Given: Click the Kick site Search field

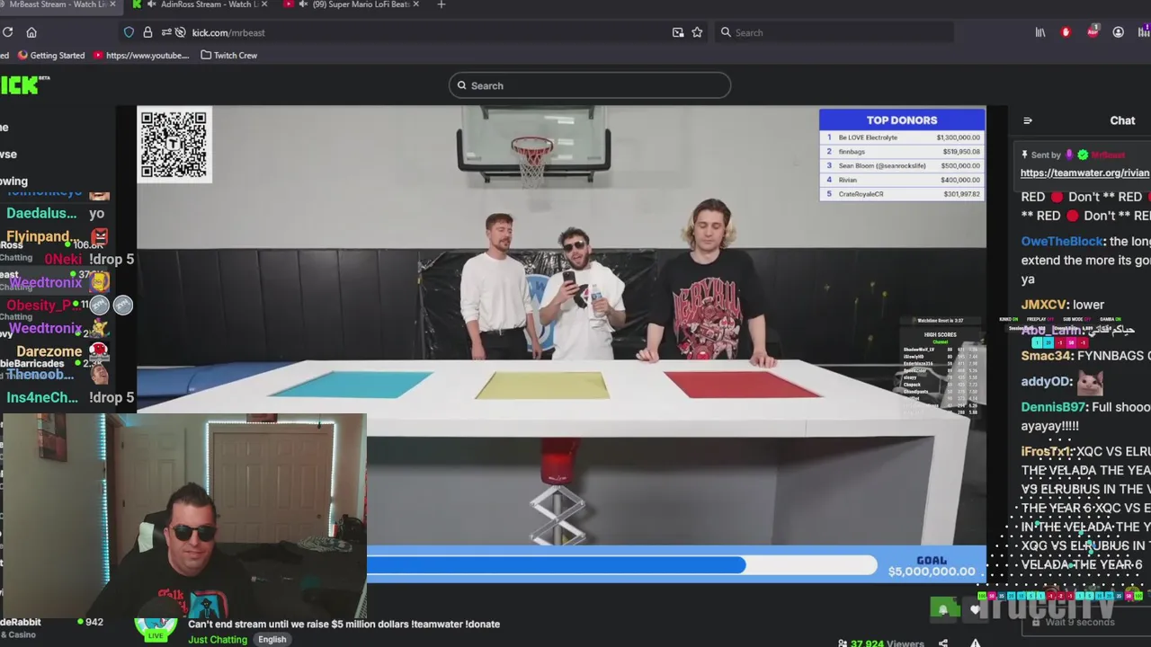Looking at the screenshot, I should [590, 85].
